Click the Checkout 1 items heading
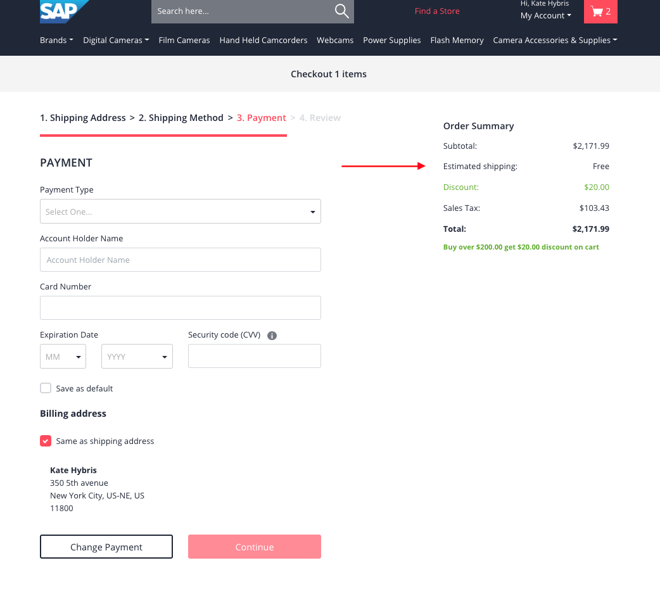Viewport: 660px width, 596px height. pos(328,74)
